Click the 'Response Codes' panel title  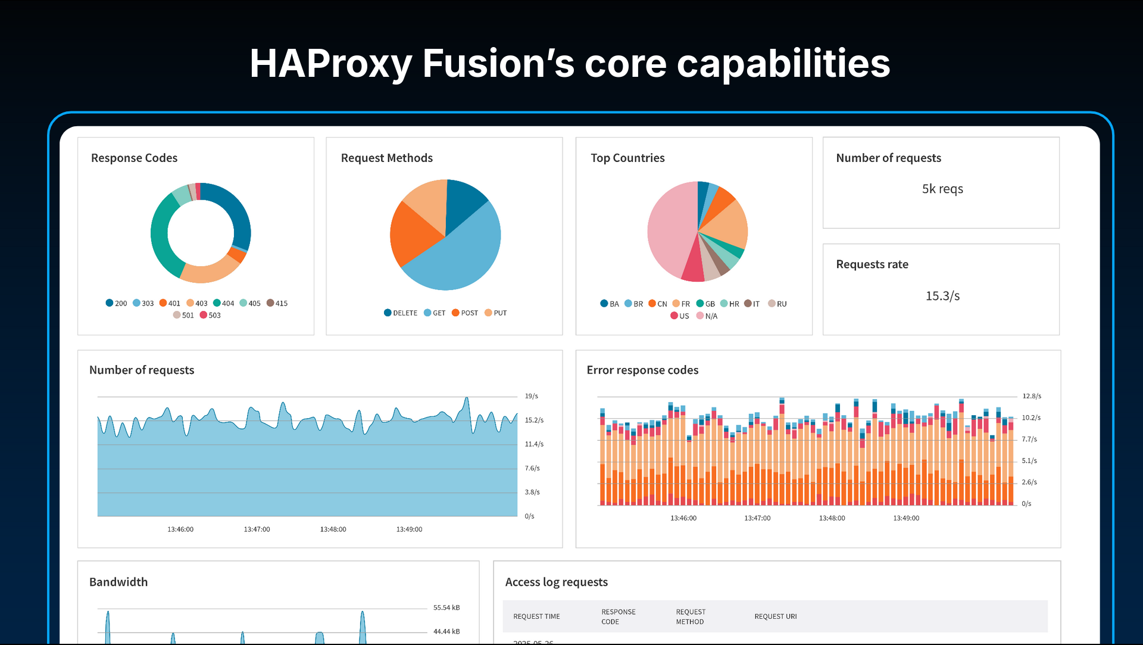pos(134,158)
